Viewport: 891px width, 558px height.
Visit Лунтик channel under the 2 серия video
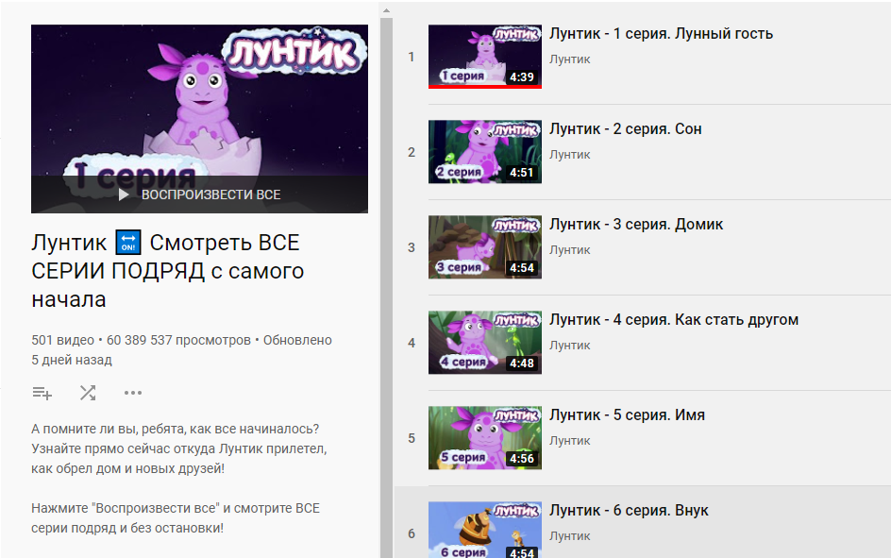(569, 155)
